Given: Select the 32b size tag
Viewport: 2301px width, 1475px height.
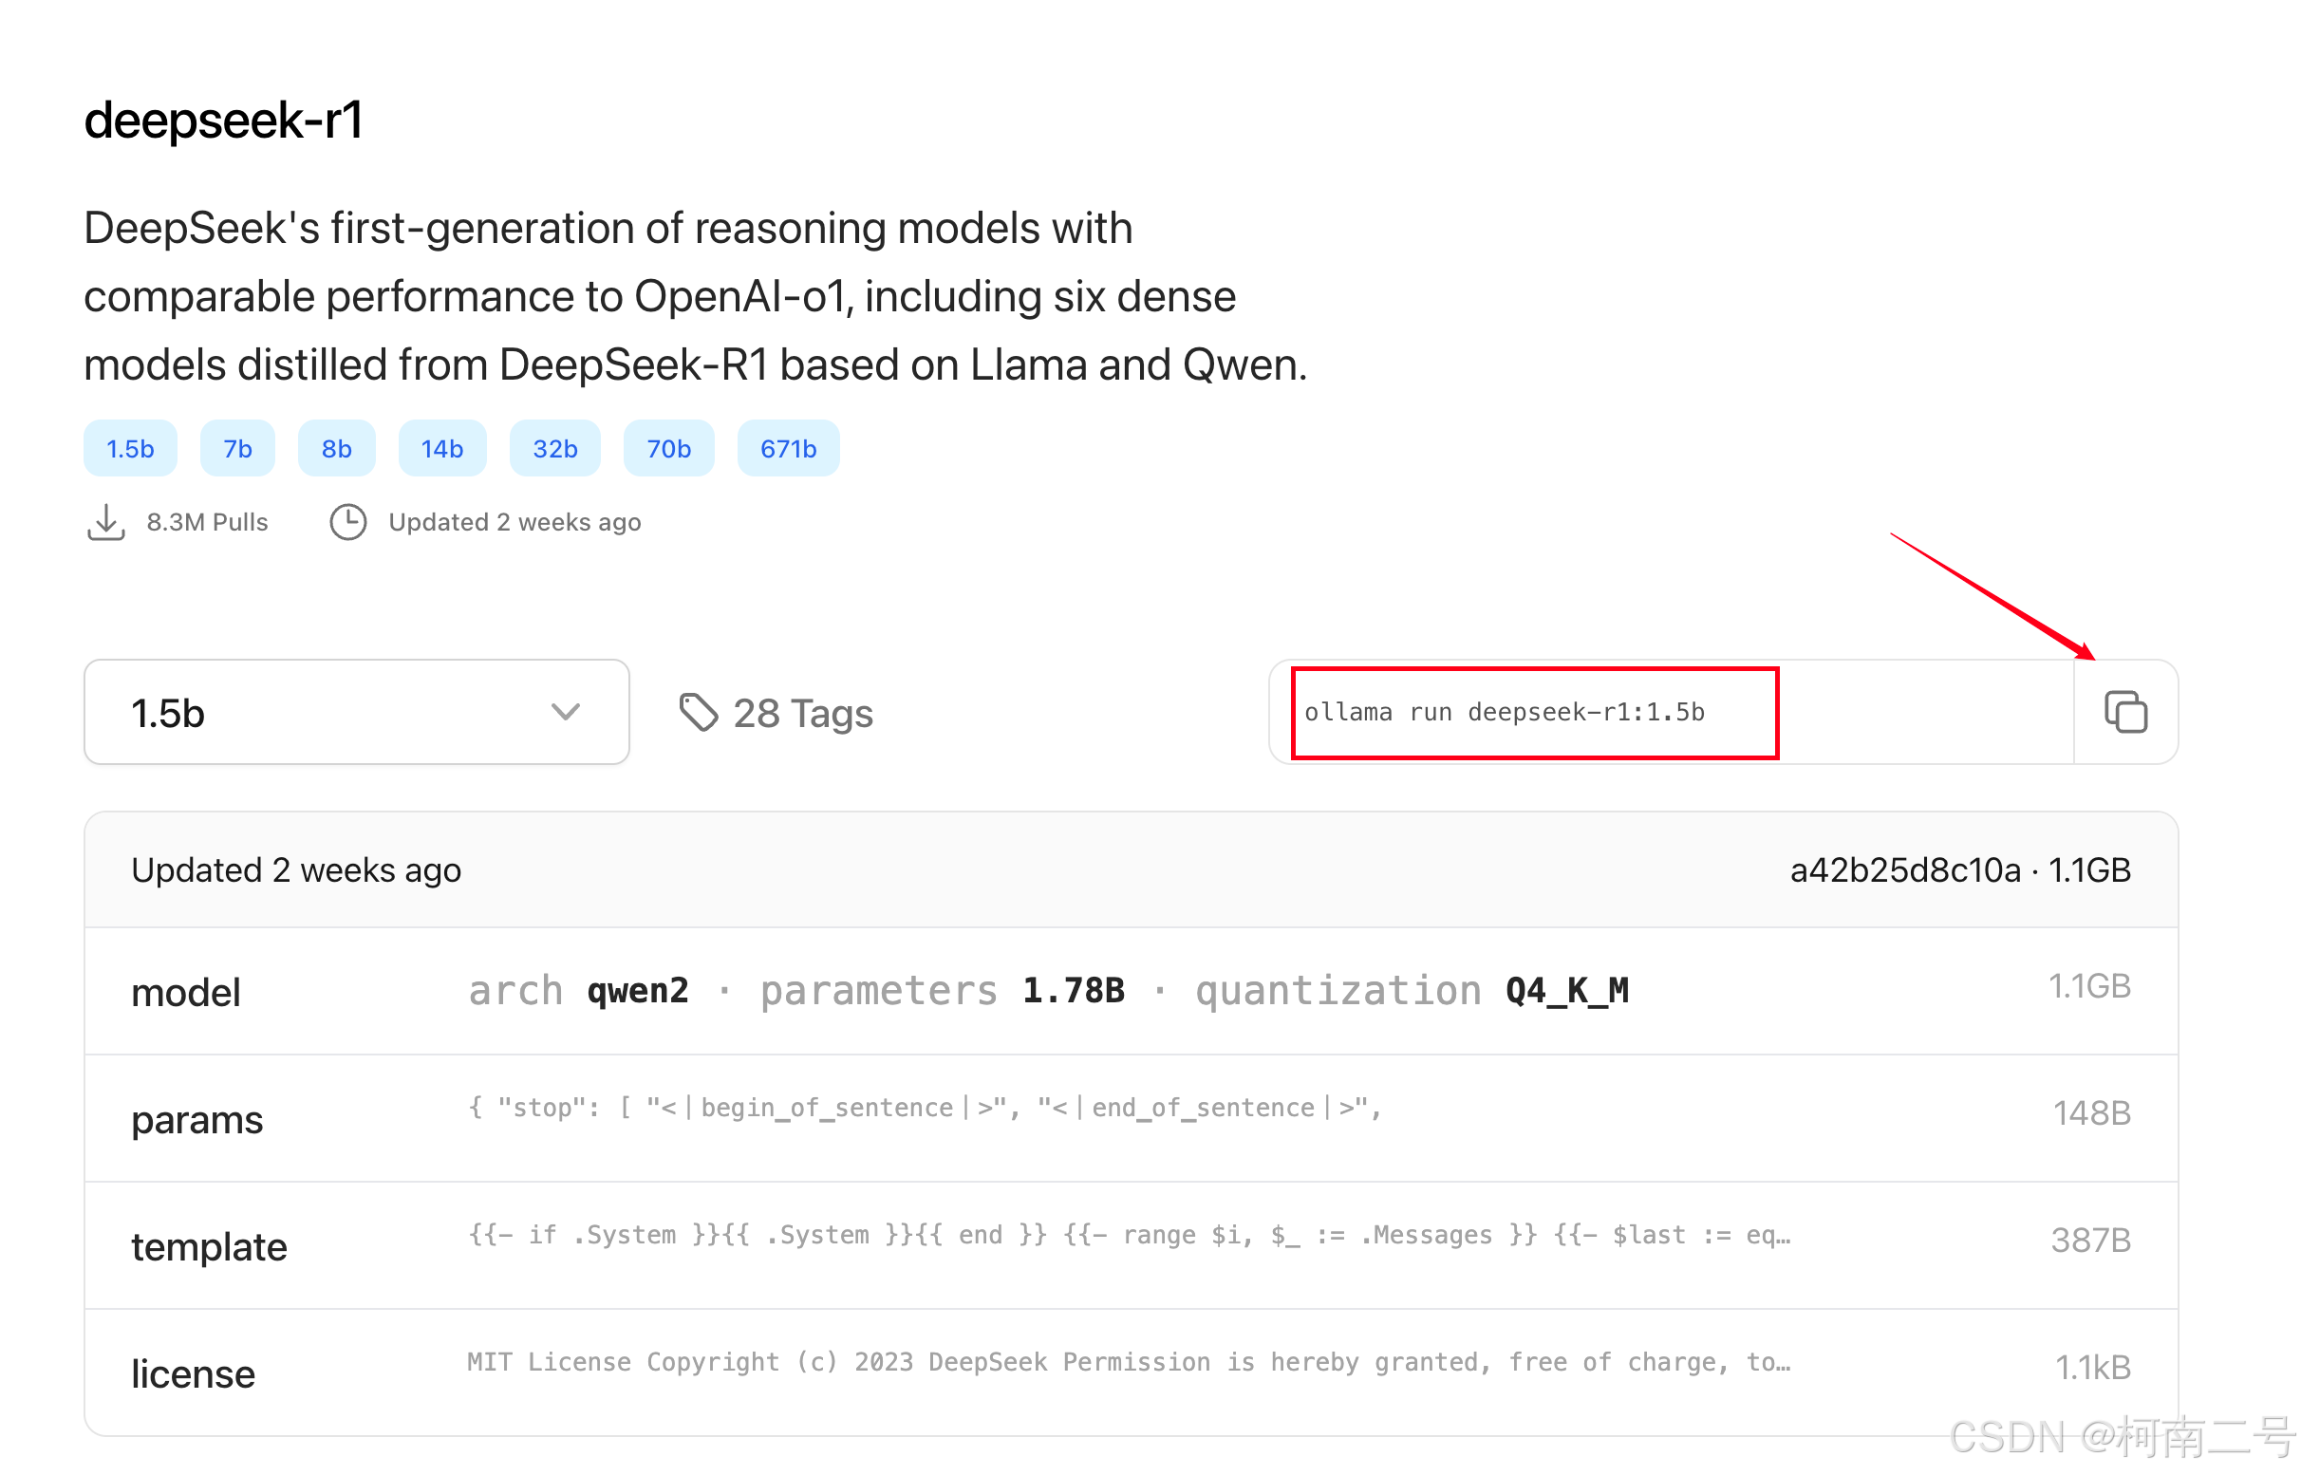Looking at the screenshot, I should coord(554,449).
